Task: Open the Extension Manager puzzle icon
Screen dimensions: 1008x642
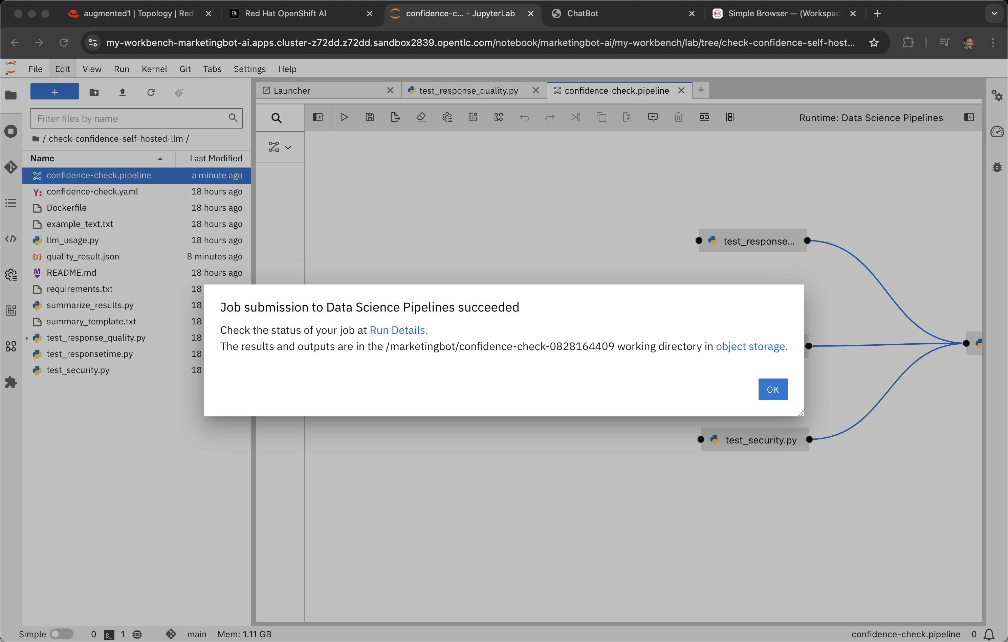Action: (x=11, y=382)
